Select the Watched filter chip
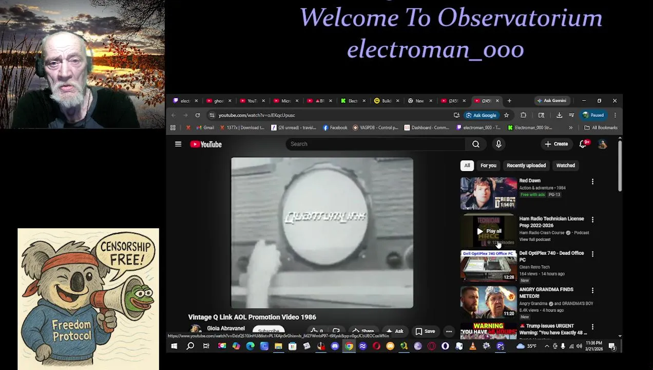The image size is (653, 370). point(566,165)
